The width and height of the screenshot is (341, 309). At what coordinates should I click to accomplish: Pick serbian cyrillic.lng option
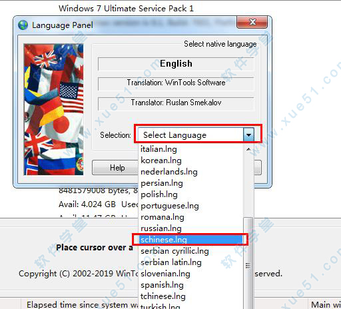191,251
